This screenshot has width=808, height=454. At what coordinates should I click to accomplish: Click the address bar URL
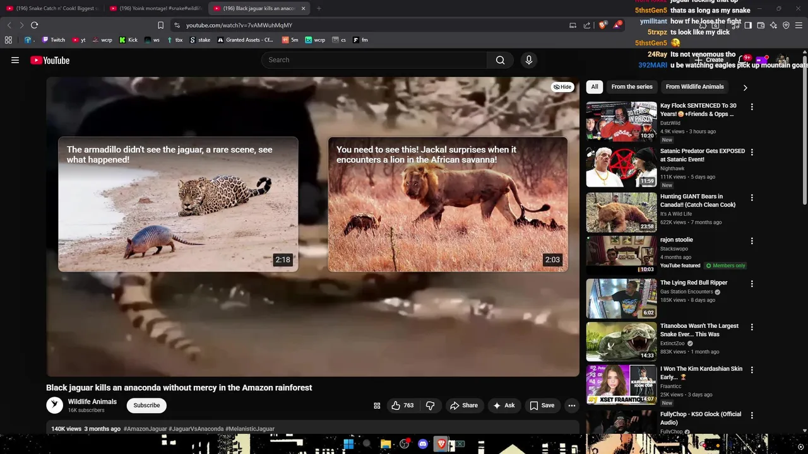pos(239,25)
